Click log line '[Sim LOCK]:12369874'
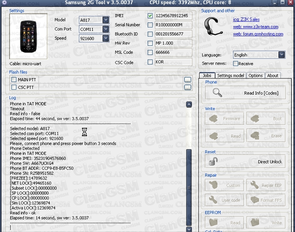Screen dimensions: 295x232 (x=30, y=203)
